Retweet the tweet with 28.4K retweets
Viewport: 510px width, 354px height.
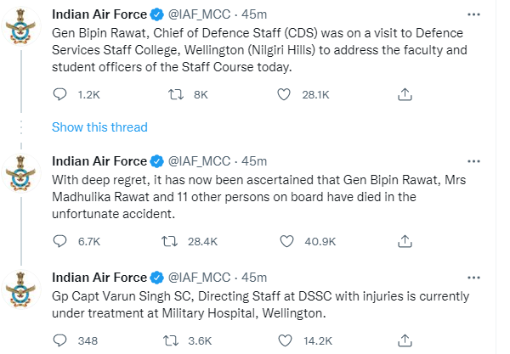(170, 241)
